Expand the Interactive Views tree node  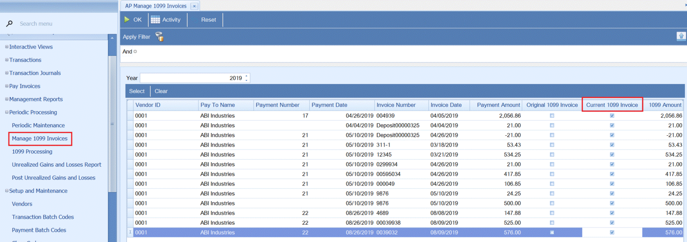pos(6,47)
